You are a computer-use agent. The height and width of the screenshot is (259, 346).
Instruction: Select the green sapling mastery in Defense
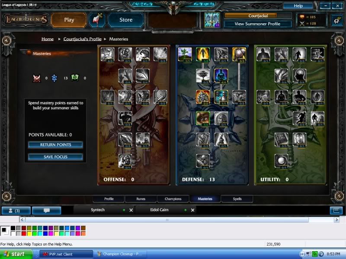185,54
